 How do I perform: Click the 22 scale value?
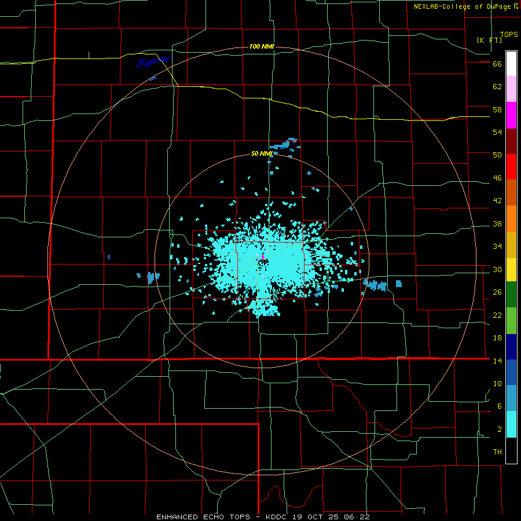[x=497, y=315]
